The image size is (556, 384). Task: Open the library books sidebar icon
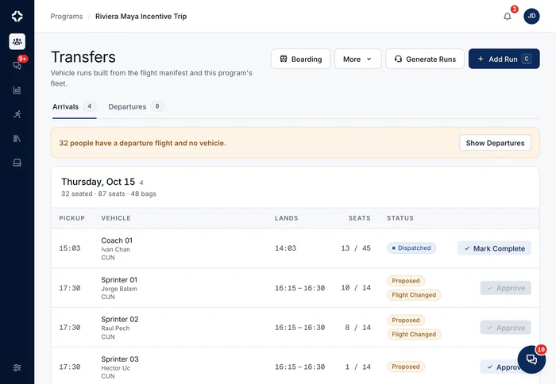click(x=17, y=138)
